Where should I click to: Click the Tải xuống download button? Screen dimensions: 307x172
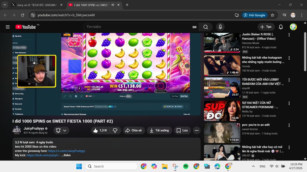click(159, 130)
